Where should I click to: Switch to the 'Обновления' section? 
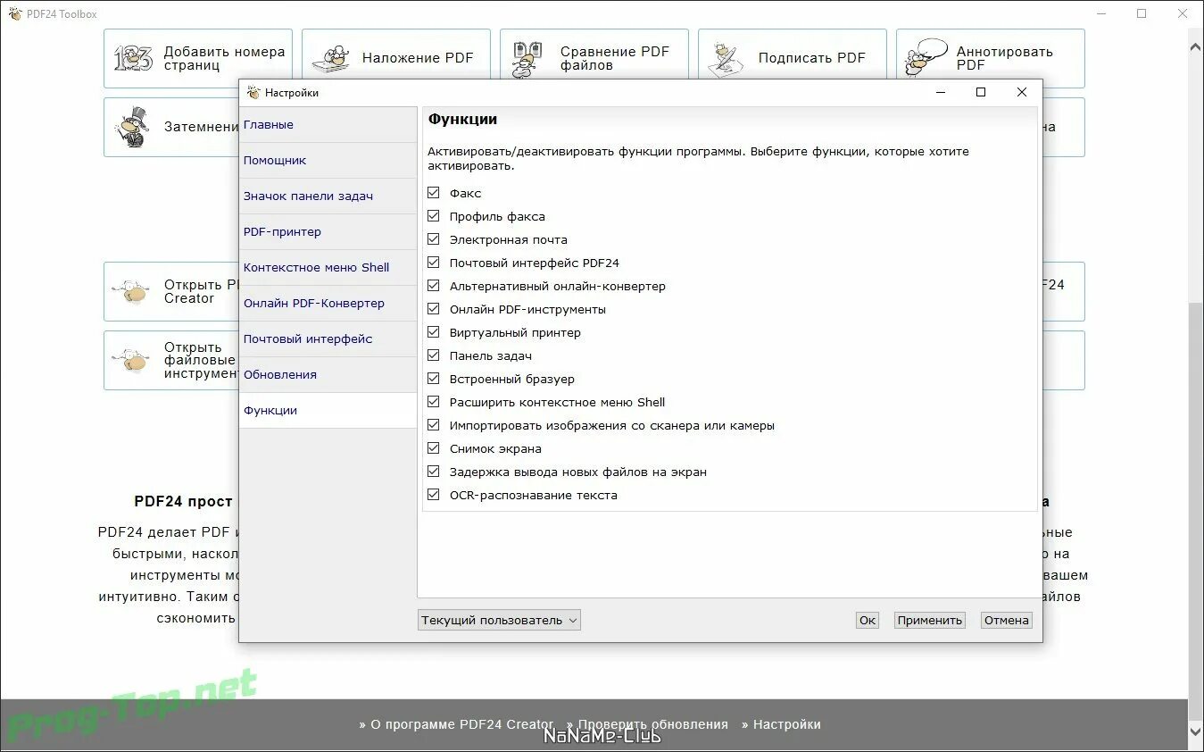click(328, 375)
